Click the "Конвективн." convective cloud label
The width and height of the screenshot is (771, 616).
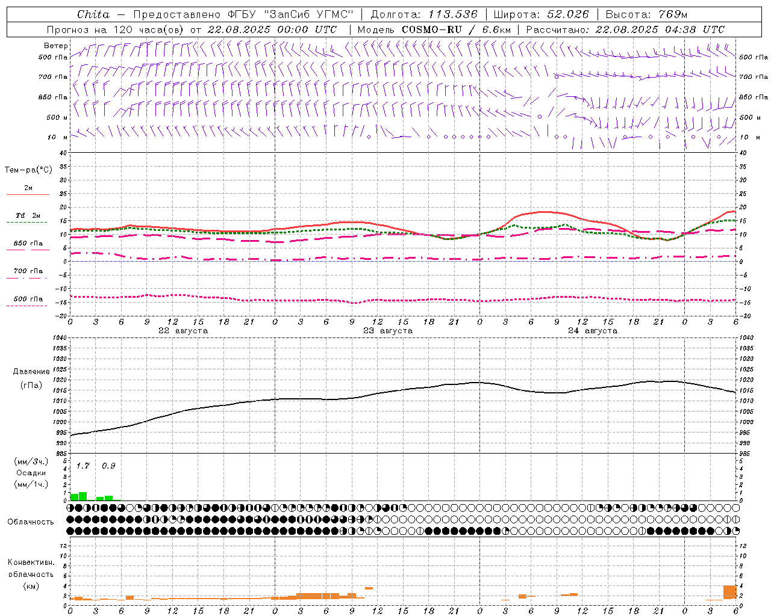pyautogui.click(x=31, y=562)
